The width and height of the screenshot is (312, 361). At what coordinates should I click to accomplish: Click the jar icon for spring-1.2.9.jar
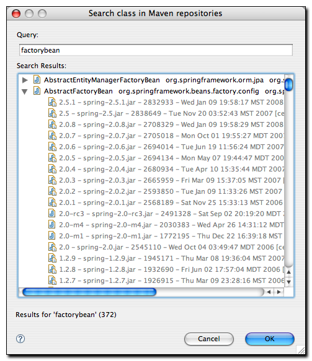pyautogui.click(x=52, y=258)
